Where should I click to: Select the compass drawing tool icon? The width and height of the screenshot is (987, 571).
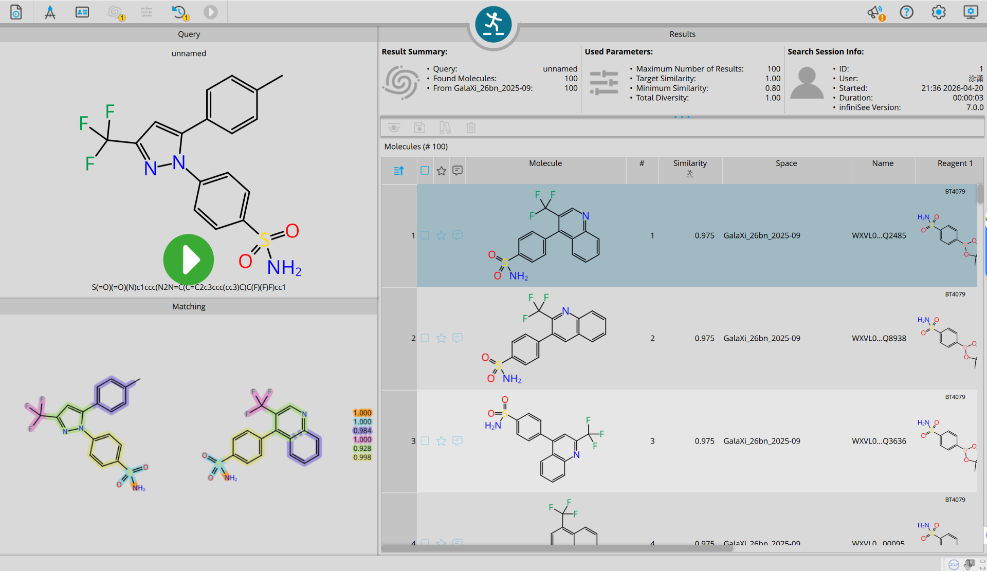coord(50,12)
